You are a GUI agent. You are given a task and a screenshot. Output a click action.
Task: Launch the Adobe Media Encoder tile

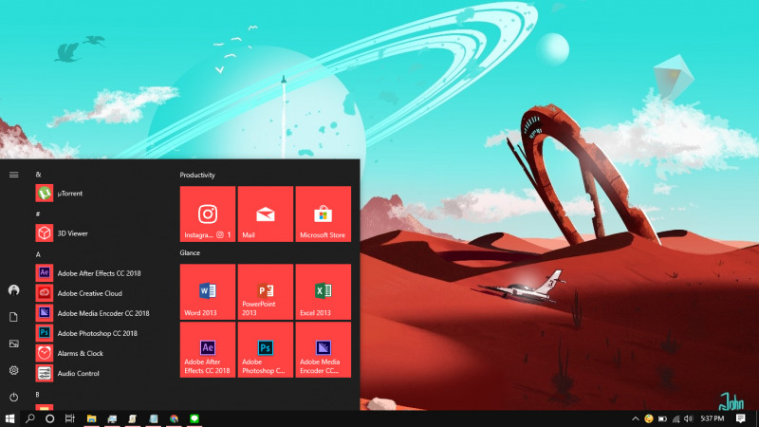click(323, 349)
